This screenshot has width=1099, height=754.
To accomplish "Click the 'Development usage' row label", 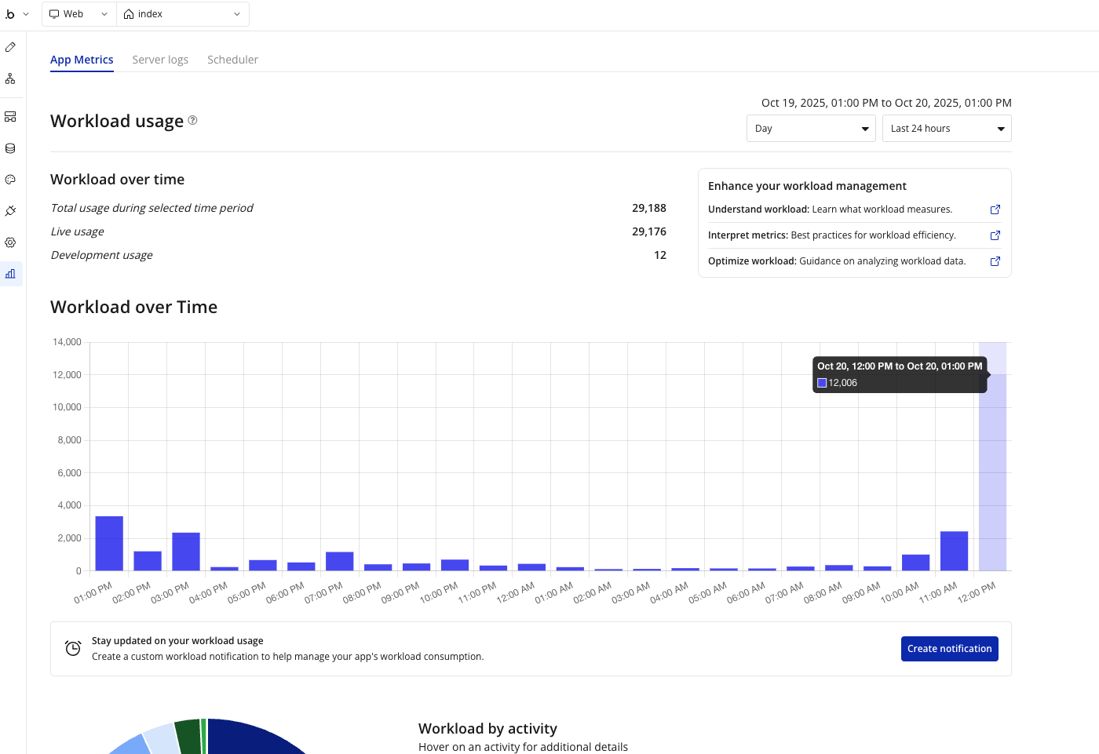I will tap(101, 255).
